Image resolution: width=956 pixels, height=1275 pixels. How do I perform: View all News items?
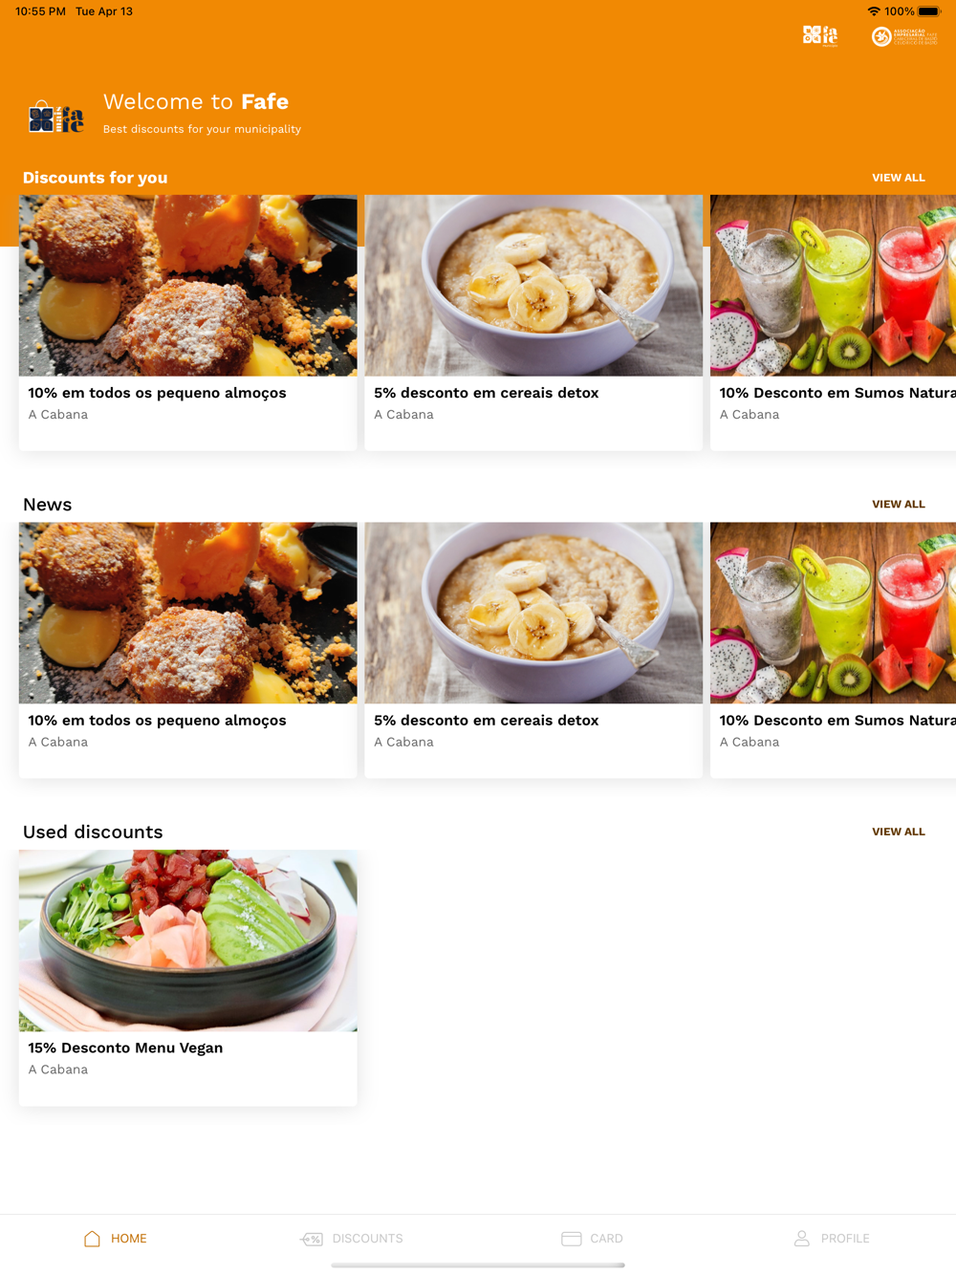(x=899, y=505)
